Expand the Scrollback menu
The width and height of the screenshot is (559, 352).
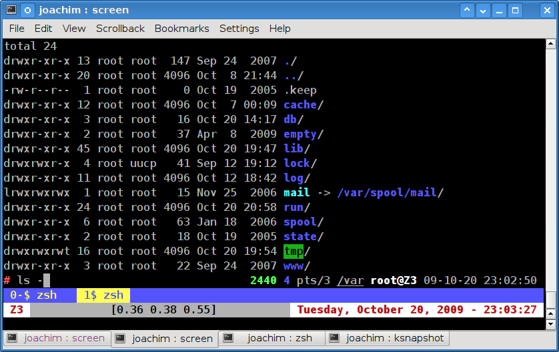pos(120,29)
